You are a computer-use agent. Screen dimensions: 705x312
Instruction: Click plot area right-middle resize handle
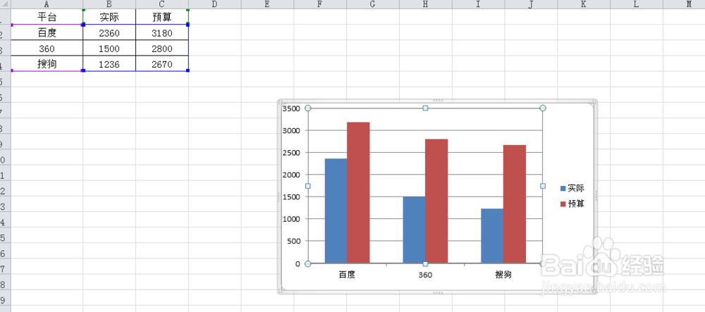(543, 186)
